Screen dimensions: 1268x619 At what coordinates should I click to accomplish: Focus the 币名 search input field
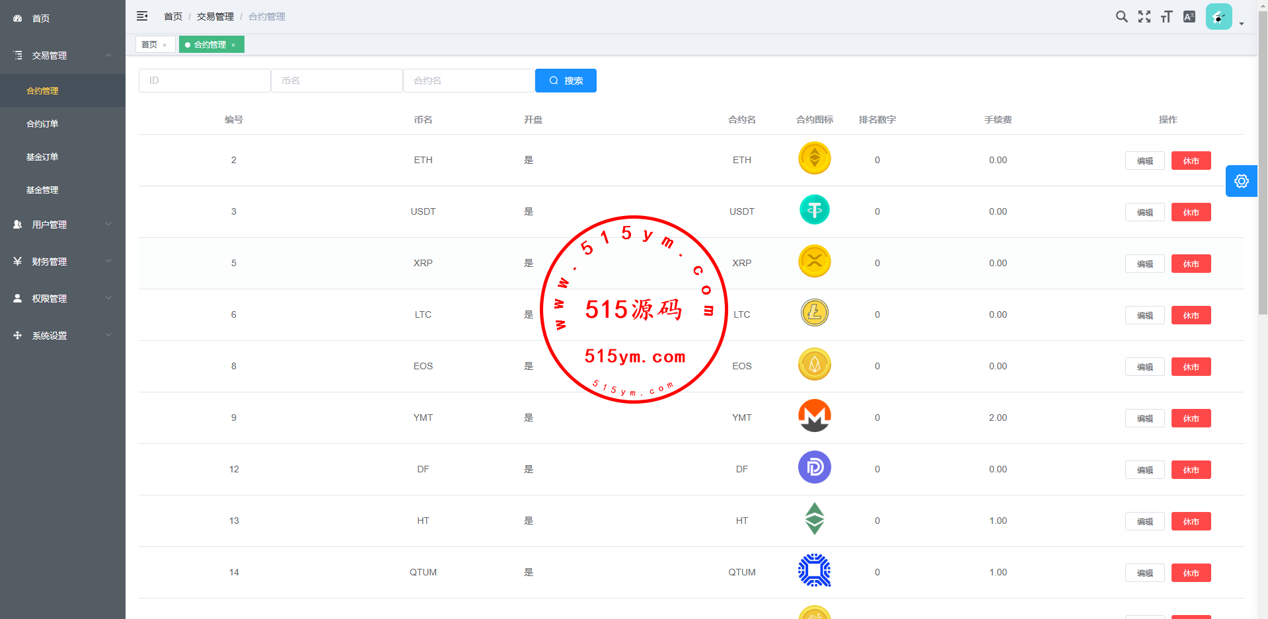[336, 81]
